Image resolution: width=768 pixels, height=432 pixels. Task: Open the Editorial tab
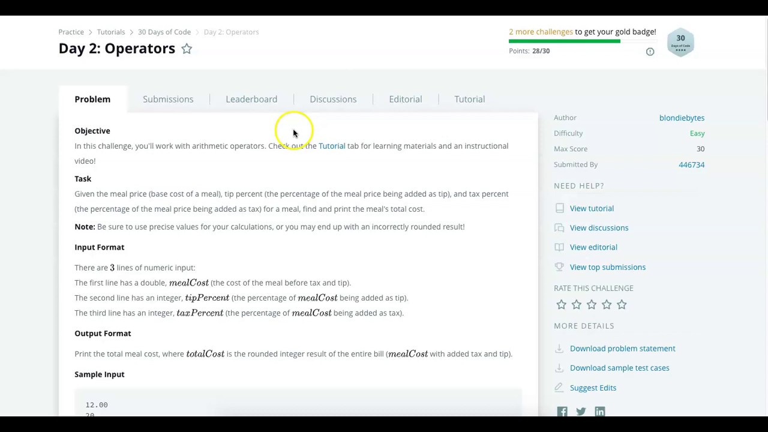pos(406,99)
